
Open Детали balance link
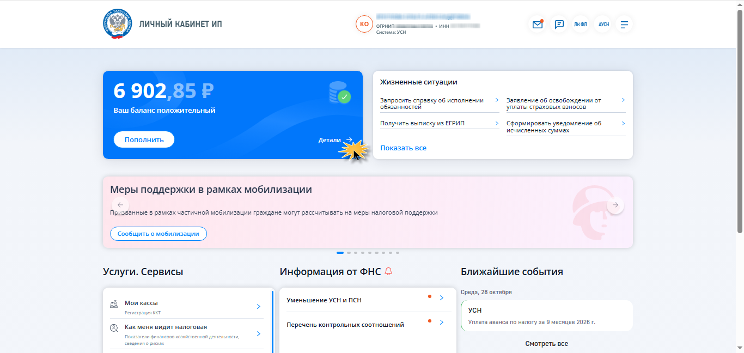[335, 140]
